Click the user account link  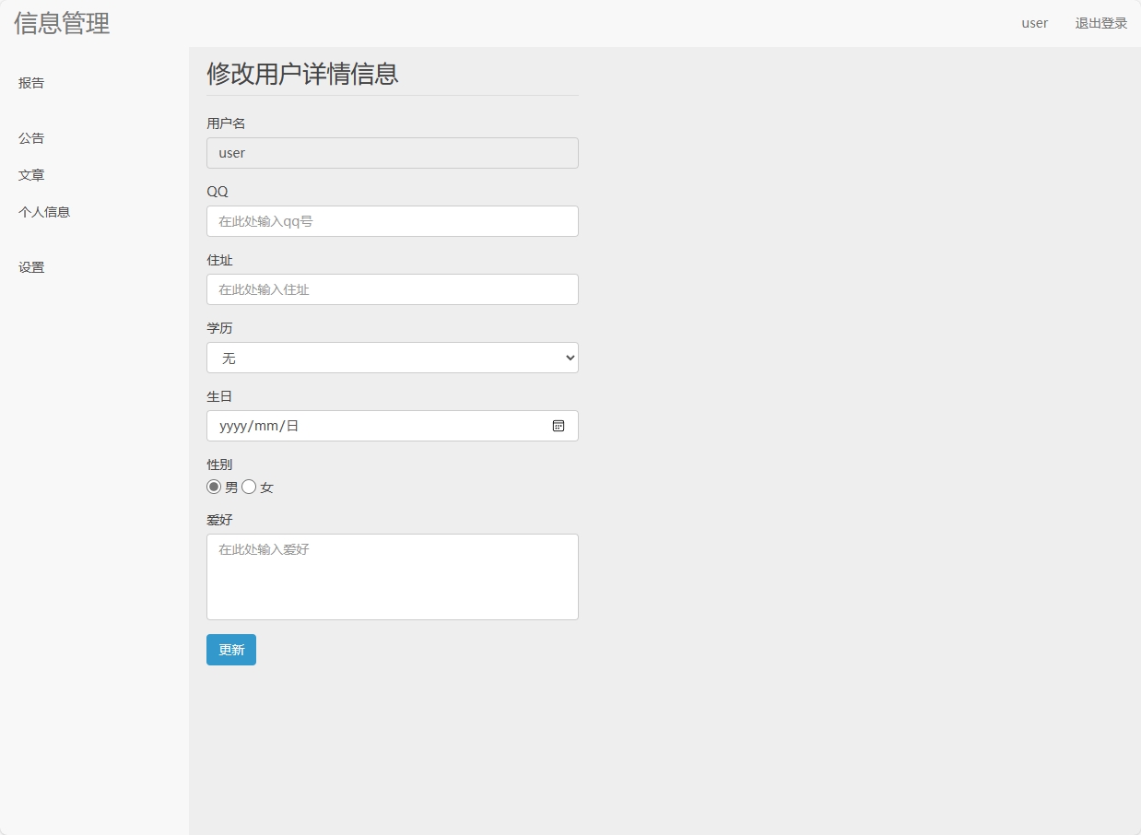(x=1034, y=23)
